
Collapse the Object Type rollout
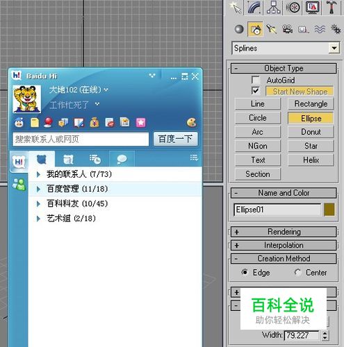[284, 68]
